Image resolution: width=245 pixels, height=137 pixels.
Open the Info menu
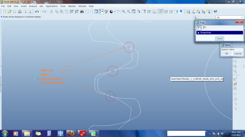[x=41, y=6]
